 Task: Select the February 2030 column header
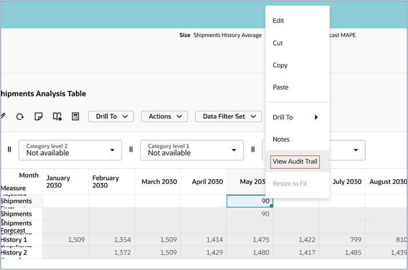pos(111,182)
